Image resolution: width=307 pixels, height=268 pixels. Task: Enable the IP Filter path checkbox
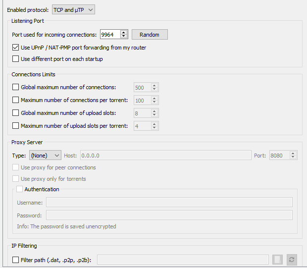pos(16,260)
